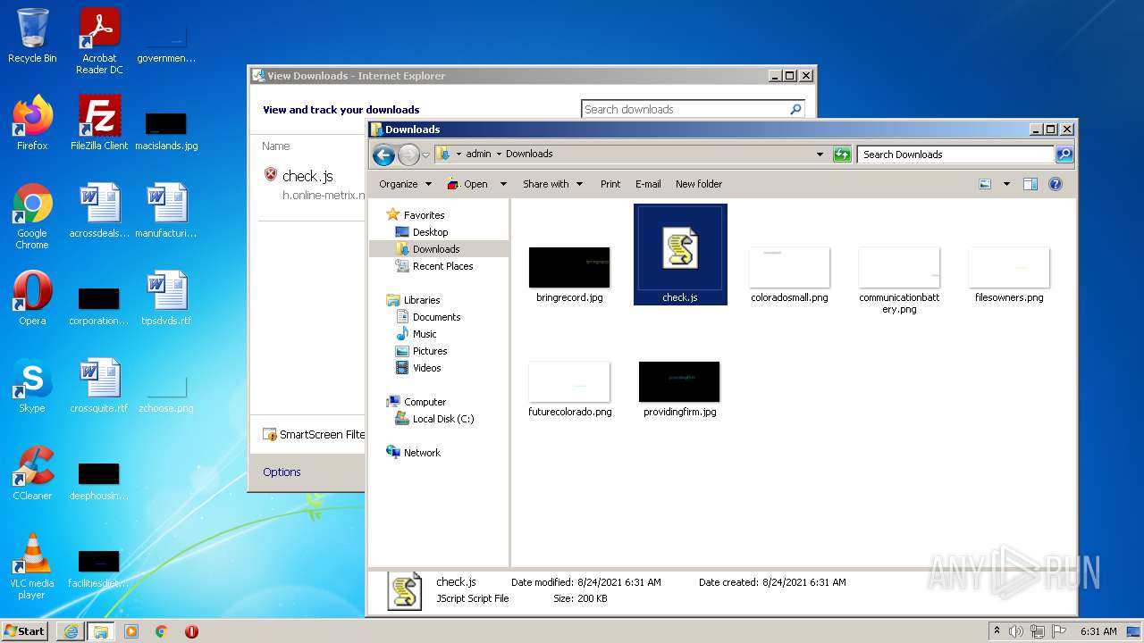Select the coloradosmall.png thumbnail
Viewport: 1144px width, 643px height.
[789, 268]
